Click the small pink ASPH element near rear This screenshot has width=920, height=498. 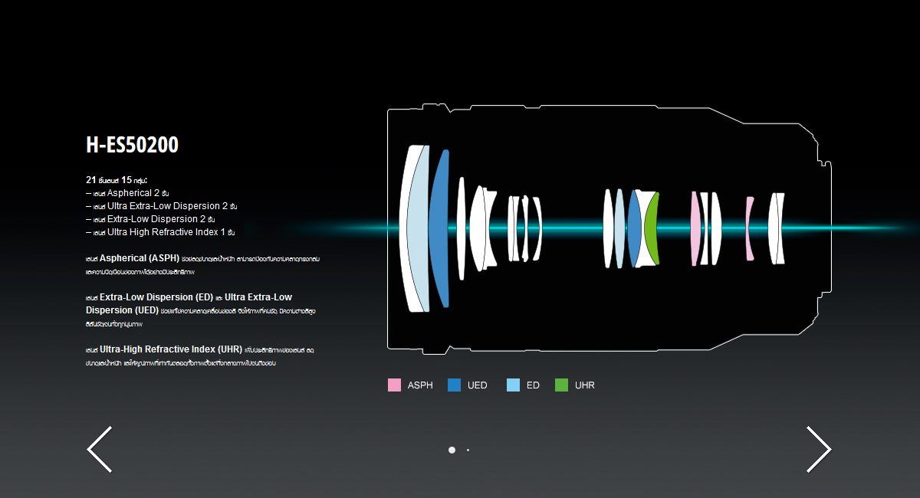point(749,228)
